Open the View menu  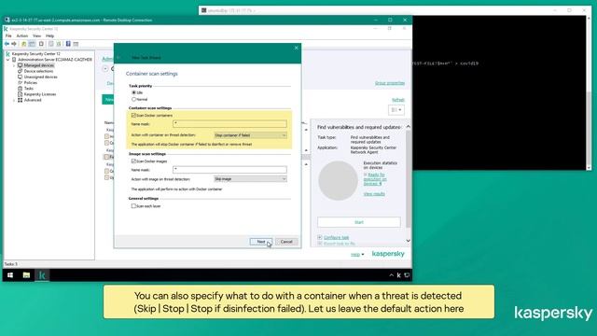point(37,35)
